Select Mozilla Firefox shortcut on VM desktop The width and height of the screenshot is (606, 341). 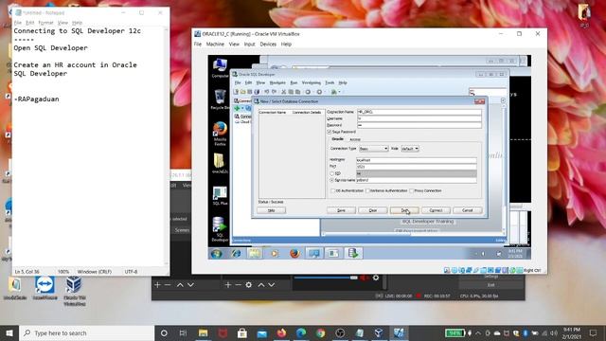pyautogui.click(x=220, y=134)
